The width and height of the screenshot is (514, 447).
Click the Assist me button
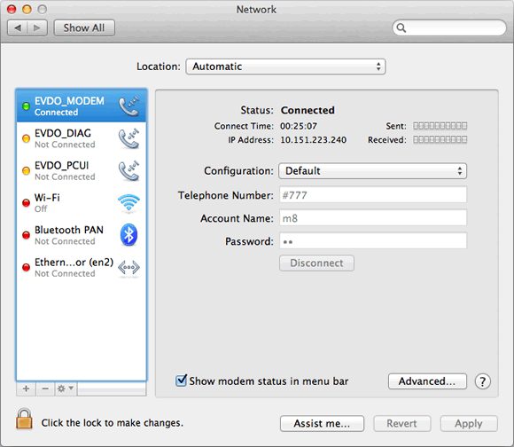point(322,423)
